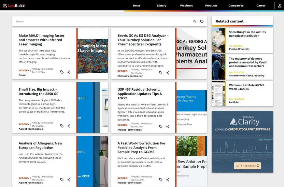The height and width of the screenshot is (187, 284).
Task: Open de novo proteins related article
Action: [248, 62]
